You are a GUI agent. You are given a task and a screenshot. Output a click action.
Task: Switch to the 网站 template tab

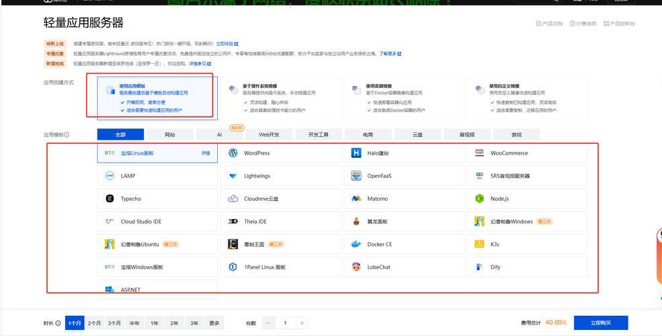[x=170, y=134]
